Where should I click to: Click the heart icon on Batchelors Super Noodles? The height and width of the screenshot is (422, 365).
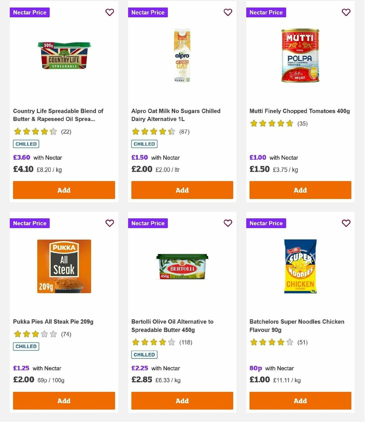click(346, 223)
